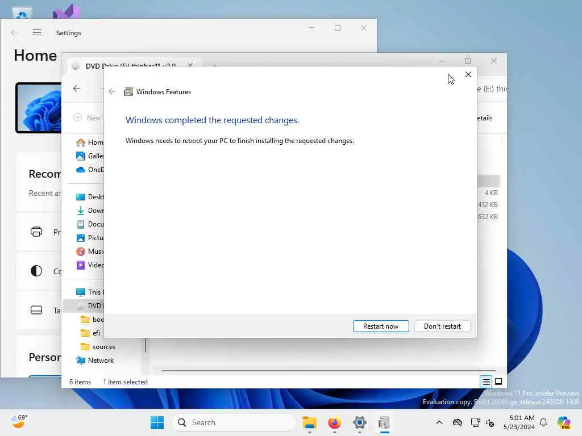582x436 pixels.
Task: Open Home in File Explorer navigation pane
Action: (x=89, y=142)
